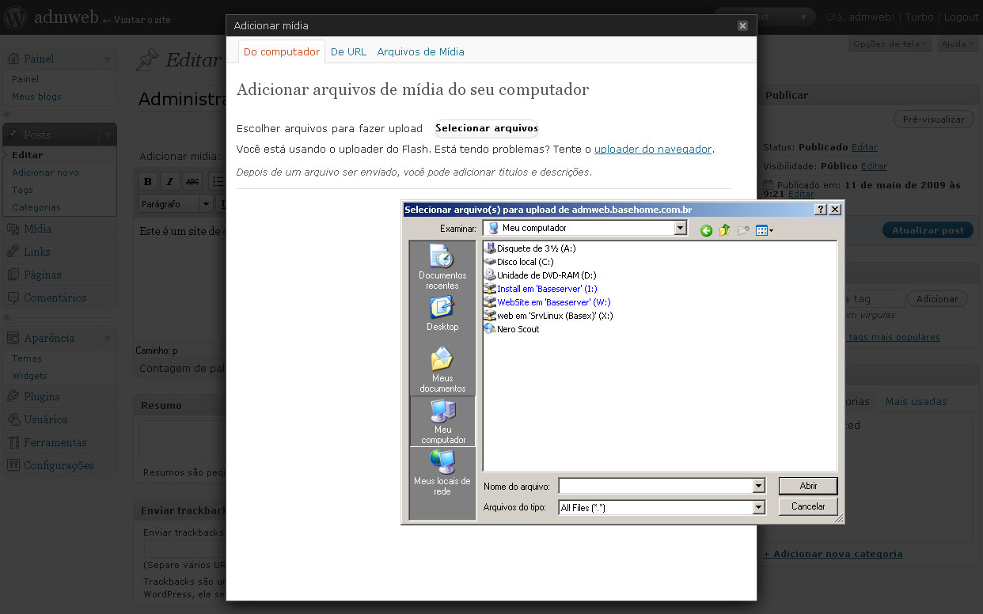Select Meus locais de rede shortcut
The image size is (983, 614).
[442, 472]
